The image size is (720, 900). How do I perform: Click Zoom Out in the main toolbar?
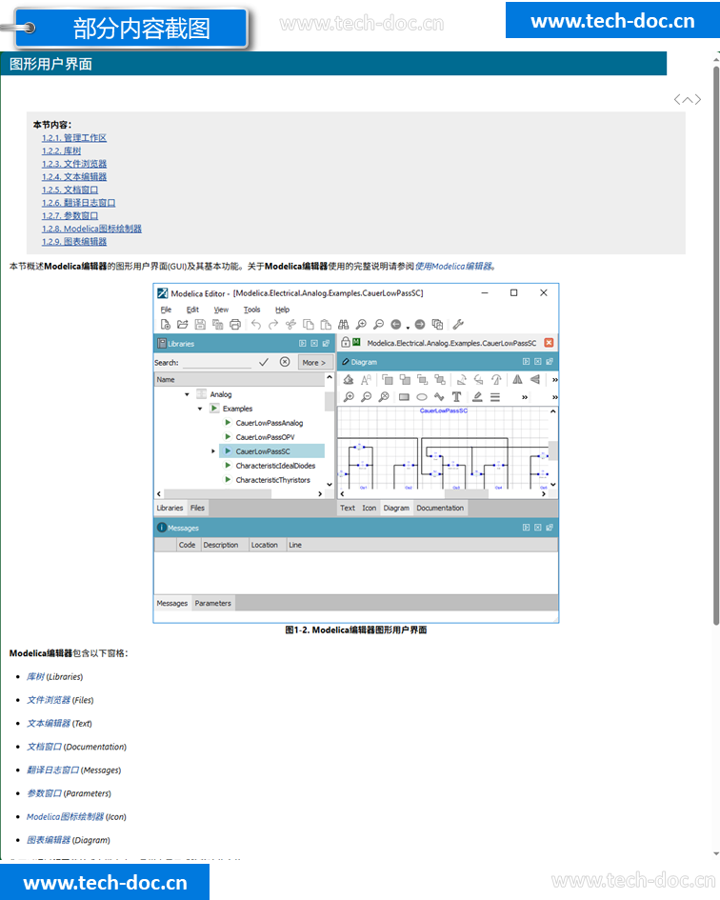coord(378,325)
